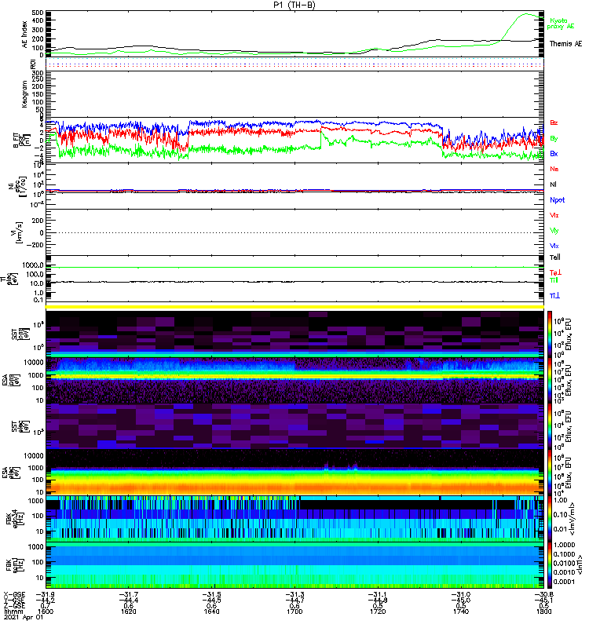
Task: Click the FBK electric field mV/m color bar
Action: (x=550, y=519)
